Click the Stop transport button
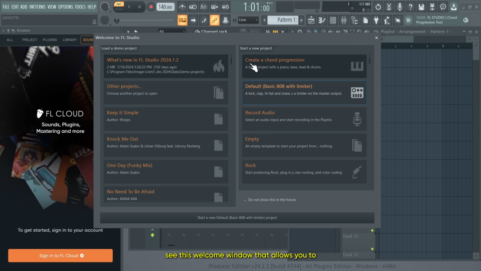The height and width of the screenshot is (271, 481). pyautogui.click(x=139, y=7)
